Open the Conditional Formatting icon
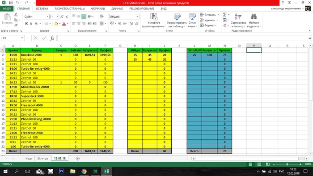Viewport: 313px width, 176px height. click(154, 17)
